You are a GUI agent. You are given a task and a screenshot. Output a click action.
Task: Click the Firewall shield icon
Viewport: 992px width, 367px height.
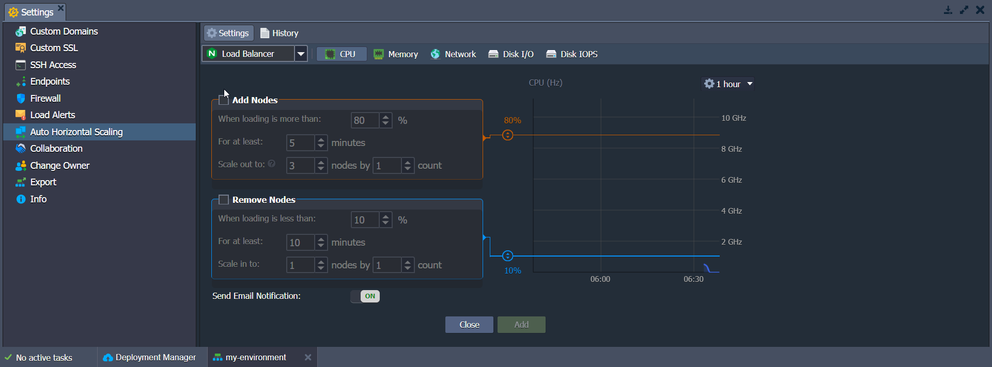tap(21, 99)
